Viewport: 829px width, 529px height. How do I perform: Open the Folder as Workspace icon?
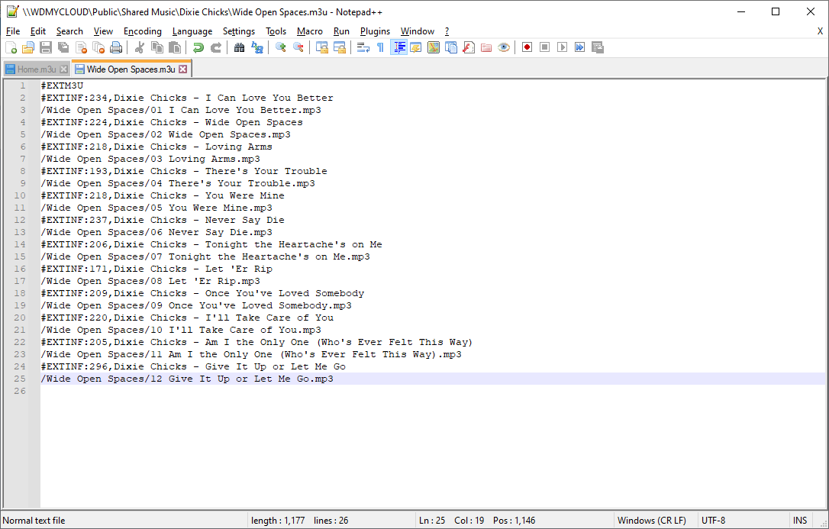coord(486,47)
